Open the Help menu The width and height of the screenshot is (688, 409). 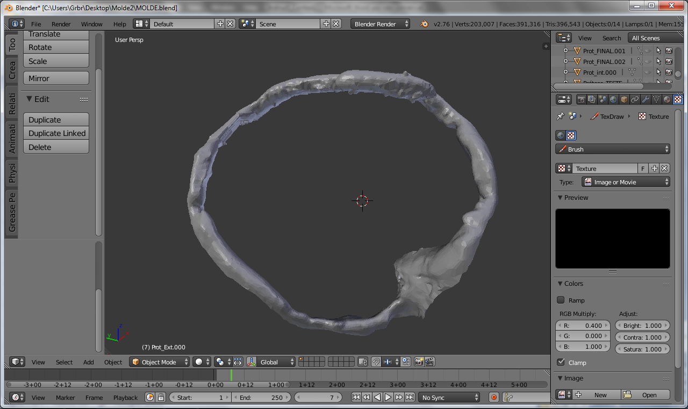tap(119, 24)
